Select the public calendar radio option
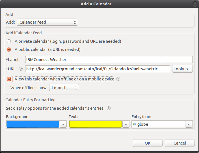 9,49
